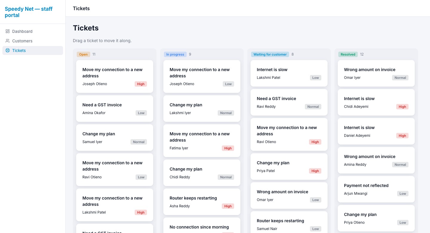Select Daniel Adeyemi's Internet is slow ticket

[x=376, y=131]
